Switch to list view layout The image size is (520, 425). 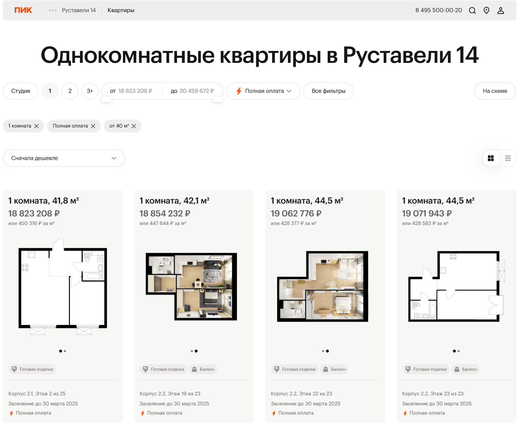(x=508, y=158)
